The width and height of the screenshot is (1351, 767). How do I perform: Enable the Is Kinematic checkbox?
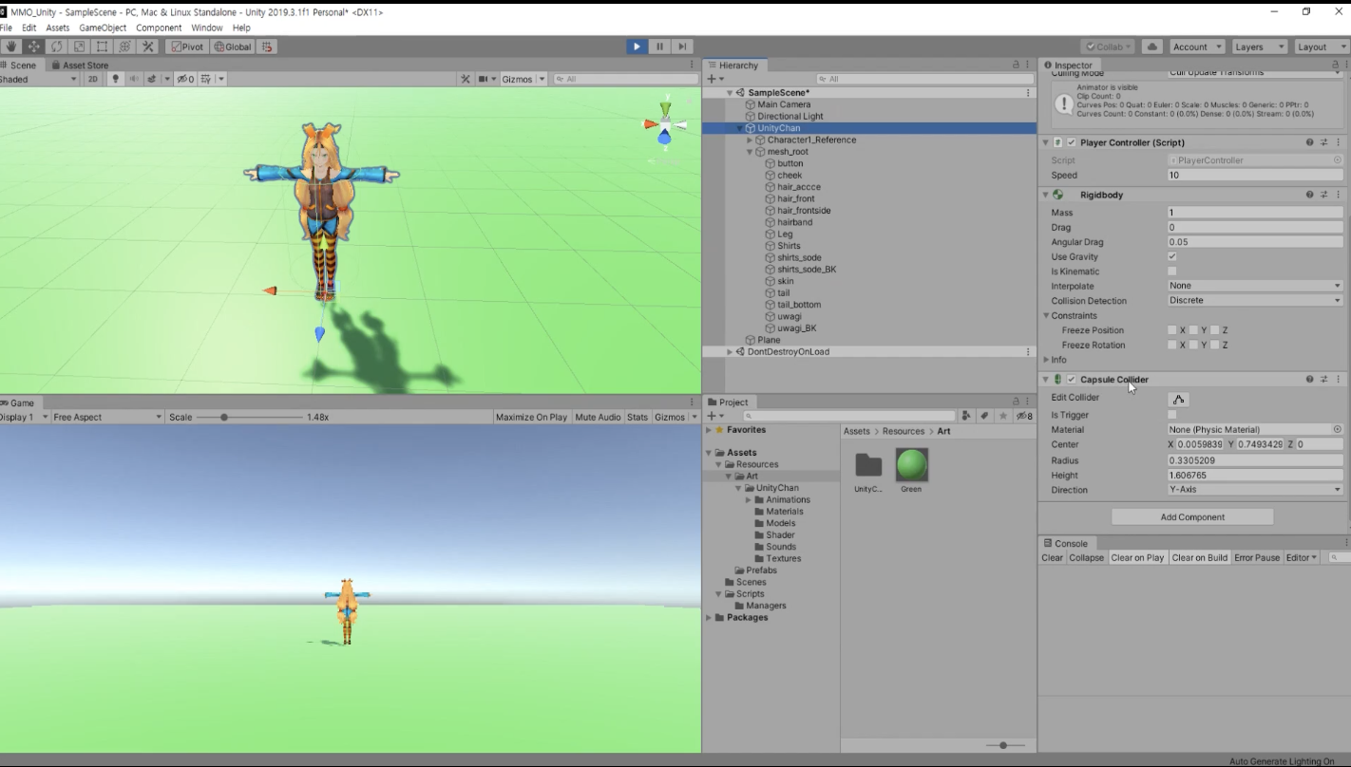coord(1172,271)
